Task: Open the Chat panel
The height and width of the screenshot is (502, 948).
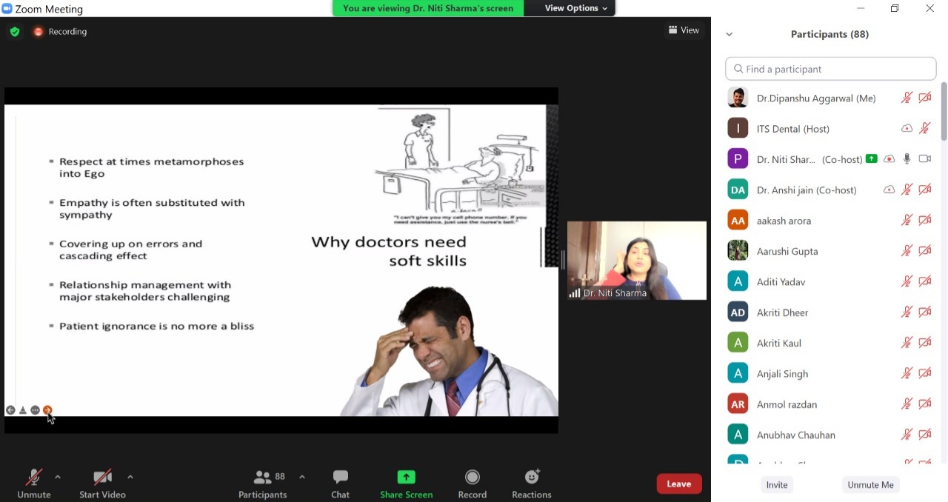Action: click(x=340, y=483)
